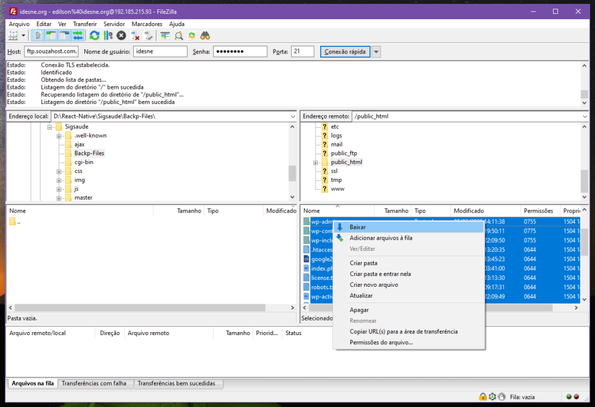Image resolution: width=595 pixels, height=407 pixels.
Task: Select Adicionar arquivos à fila
Action: point(408,238)
